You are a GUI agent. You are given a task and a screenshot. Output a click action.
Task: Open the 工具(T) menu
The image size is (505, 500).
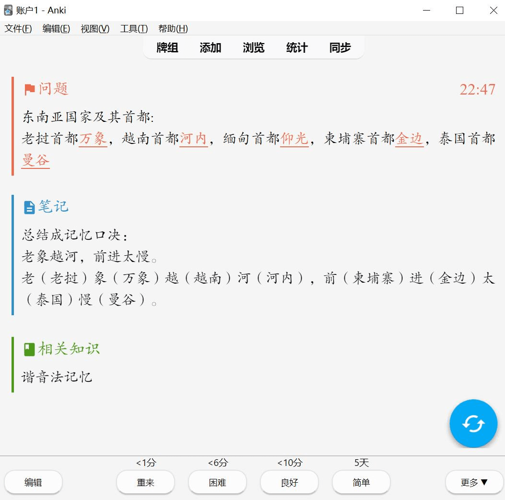click(x=134, y=29)
